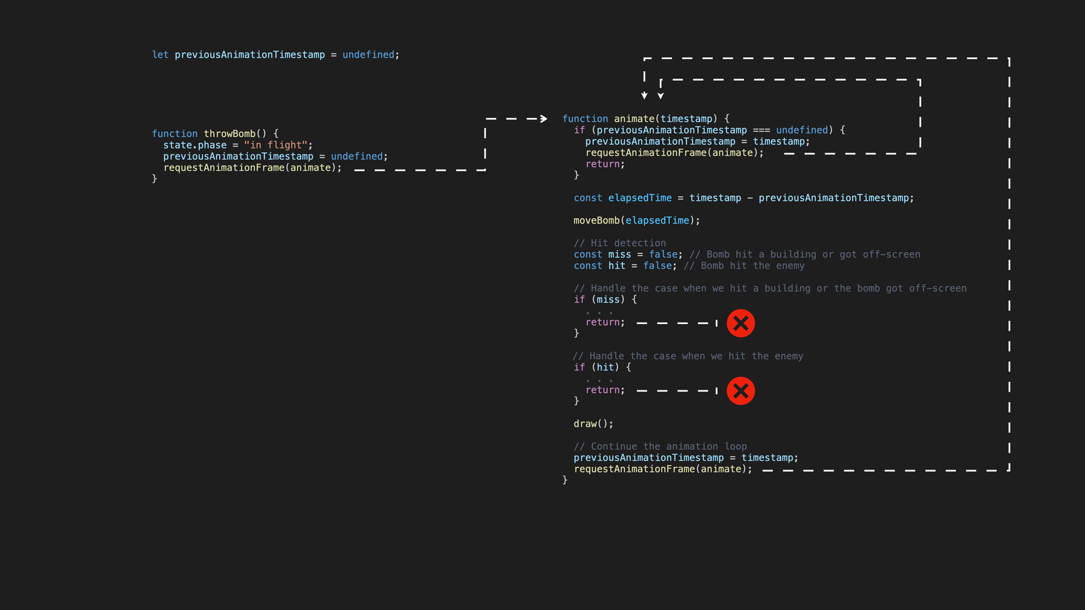Click the comment "// Handle the case when we hit the enemy"
The height and width of the screenshot is (610, 1085).
[688, 357]
